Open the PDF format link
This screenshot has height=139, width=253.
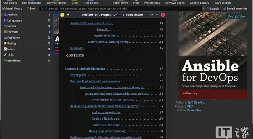(x=190, y=106)
